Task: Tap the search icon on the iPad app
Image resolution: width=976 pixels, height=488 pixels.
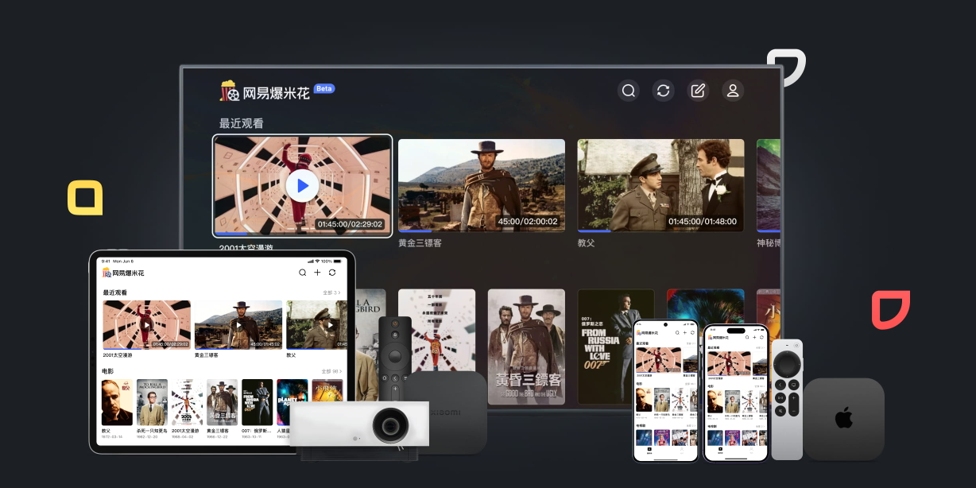Action: tap(302, 273)
